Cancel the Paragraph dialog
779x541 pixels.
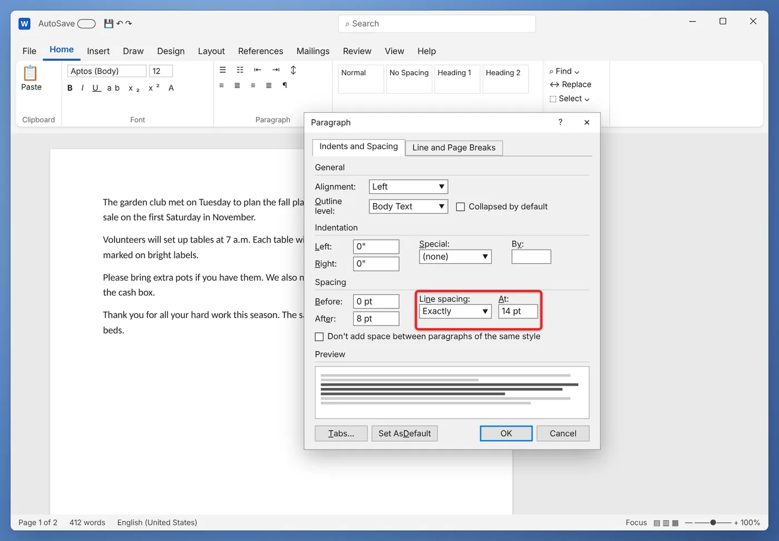point(563,434)
